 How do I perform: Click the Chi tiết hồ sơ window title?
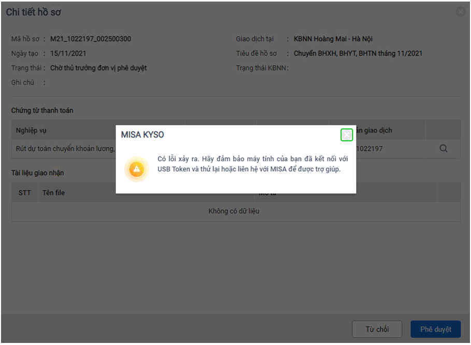coord(33,12)
